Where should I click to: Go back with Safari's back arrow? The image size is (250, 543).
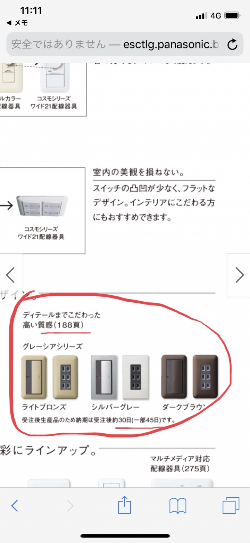pyautogui.click(x=15, y=505)
